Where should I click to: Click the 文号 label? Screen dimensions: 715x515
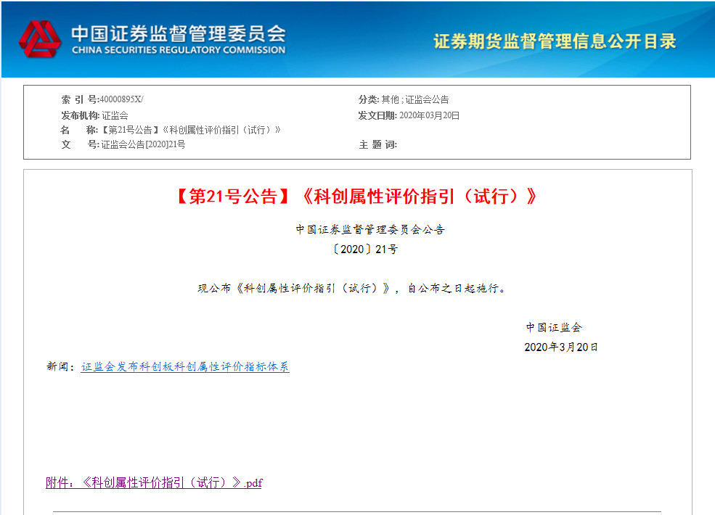81,144
